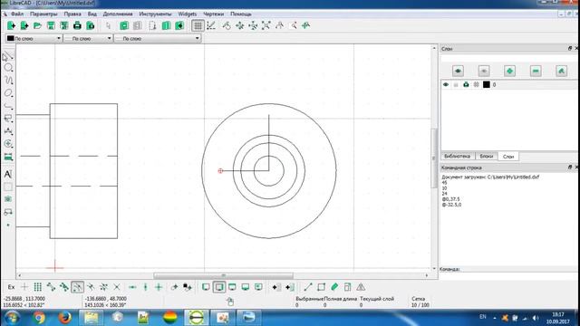Screen dimensions: 580x326
Task: Toggle lock on layer 0
Action: click(x=456, y=84)
